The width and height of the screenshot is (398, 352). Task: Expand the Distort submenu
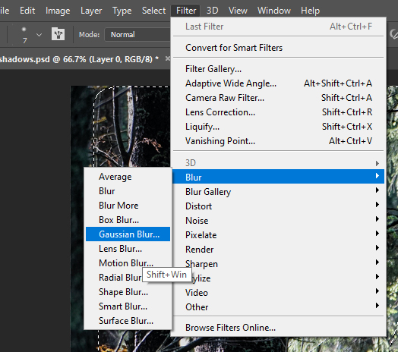[x=279, y=206]
